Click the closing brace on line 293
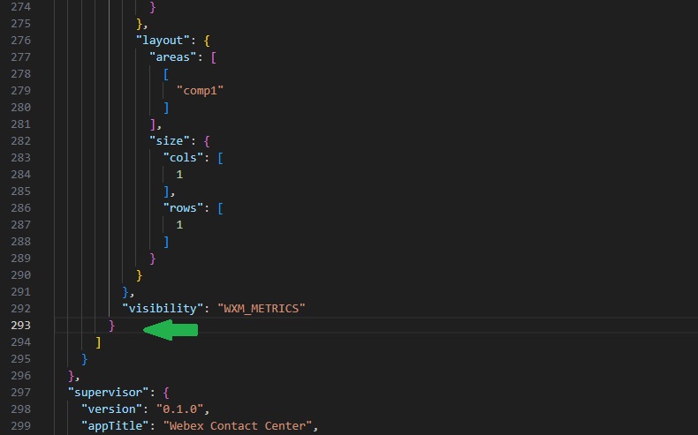 coord(111,326)
